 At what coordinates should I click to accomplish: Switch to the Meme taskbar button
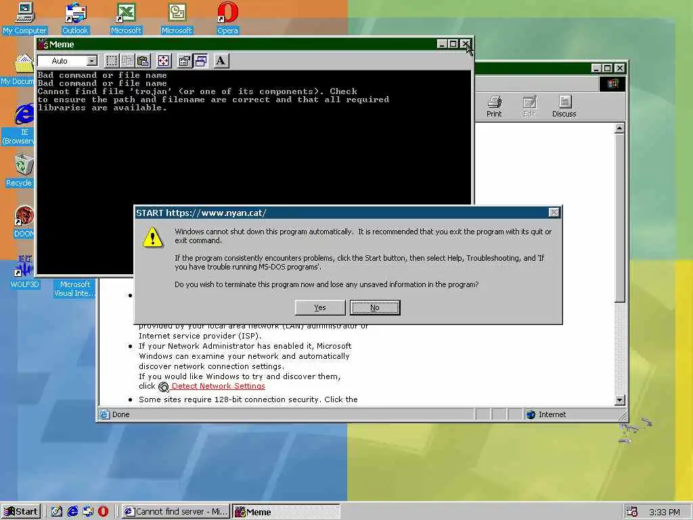click(x=286, y=512)
